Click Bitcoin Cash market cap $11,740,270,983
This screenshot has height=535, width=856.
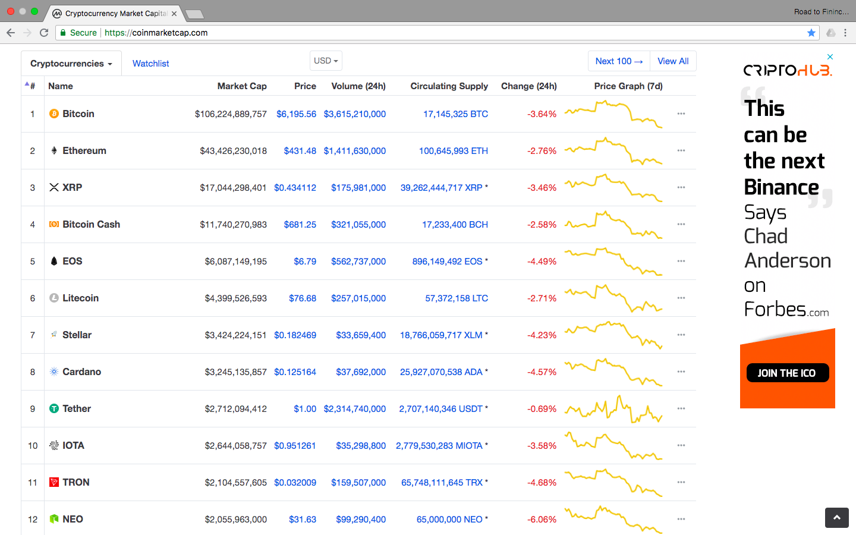pos(233,224)
